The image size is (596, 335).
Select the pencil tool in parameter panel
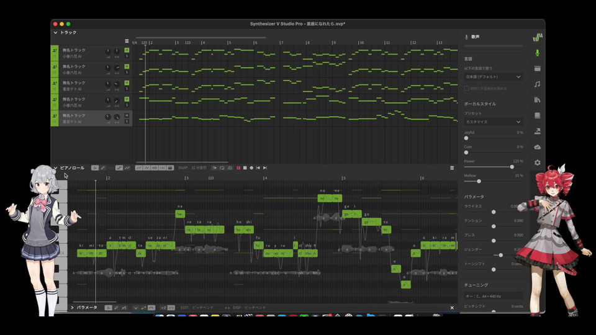(x=116, y=308)
